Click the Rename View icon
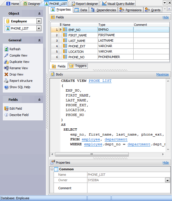This screenshot has height=201, width=172. point(7,68)
